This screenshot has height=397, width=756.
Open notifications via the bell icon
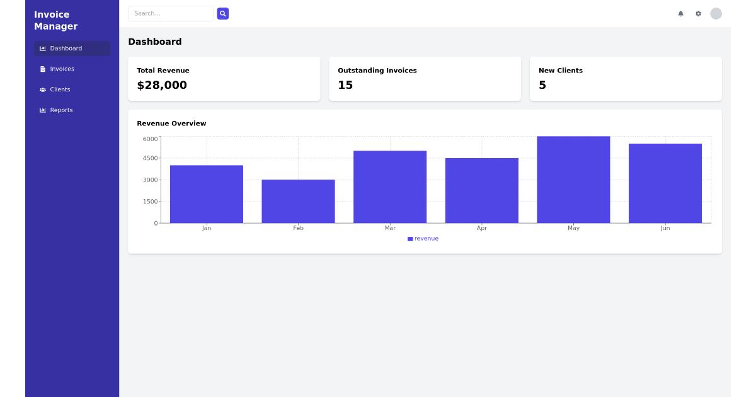680,13
